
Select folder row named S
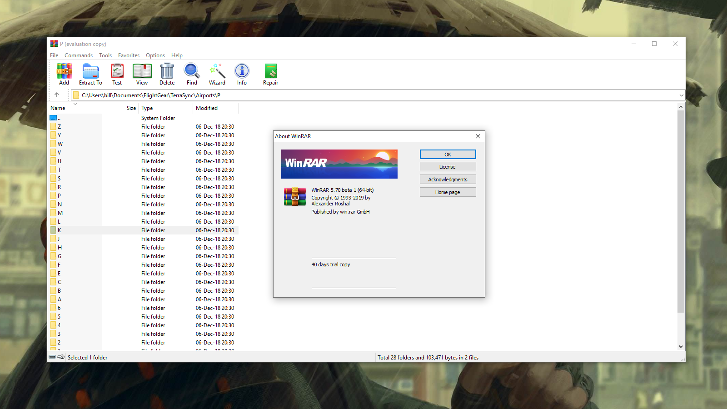tap(143, 179)
